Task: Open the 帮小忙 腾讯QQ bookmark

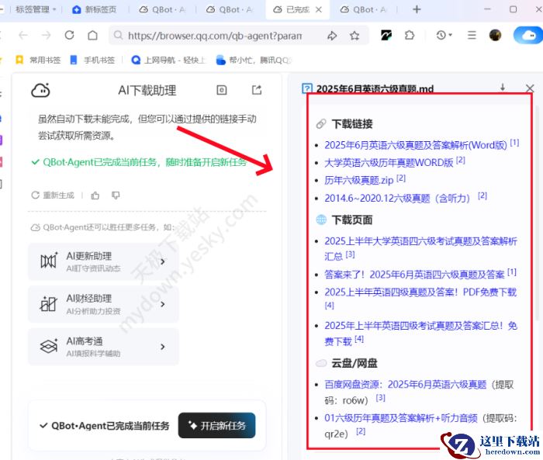Action: [x=254, y=61]
